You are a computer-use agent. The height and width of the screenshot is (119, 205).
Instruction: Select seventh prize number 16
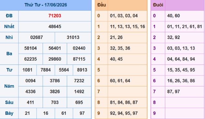click(46, 114)
